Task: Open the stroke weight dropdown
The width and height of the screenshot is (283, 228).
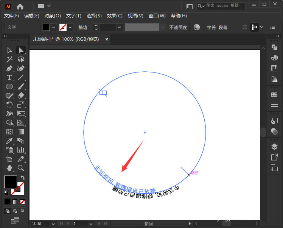Action: tap(120, 27)
